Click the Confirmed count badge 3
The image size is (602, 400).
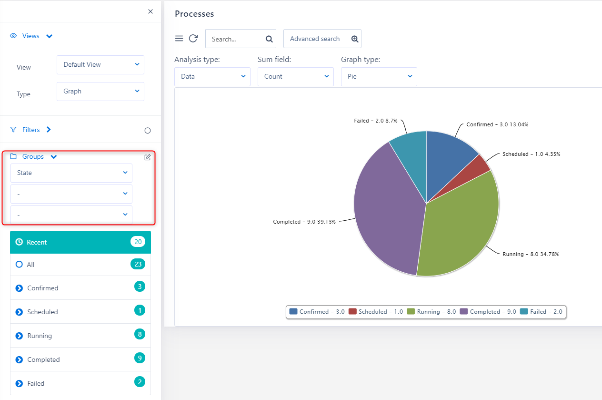[140, 287]
